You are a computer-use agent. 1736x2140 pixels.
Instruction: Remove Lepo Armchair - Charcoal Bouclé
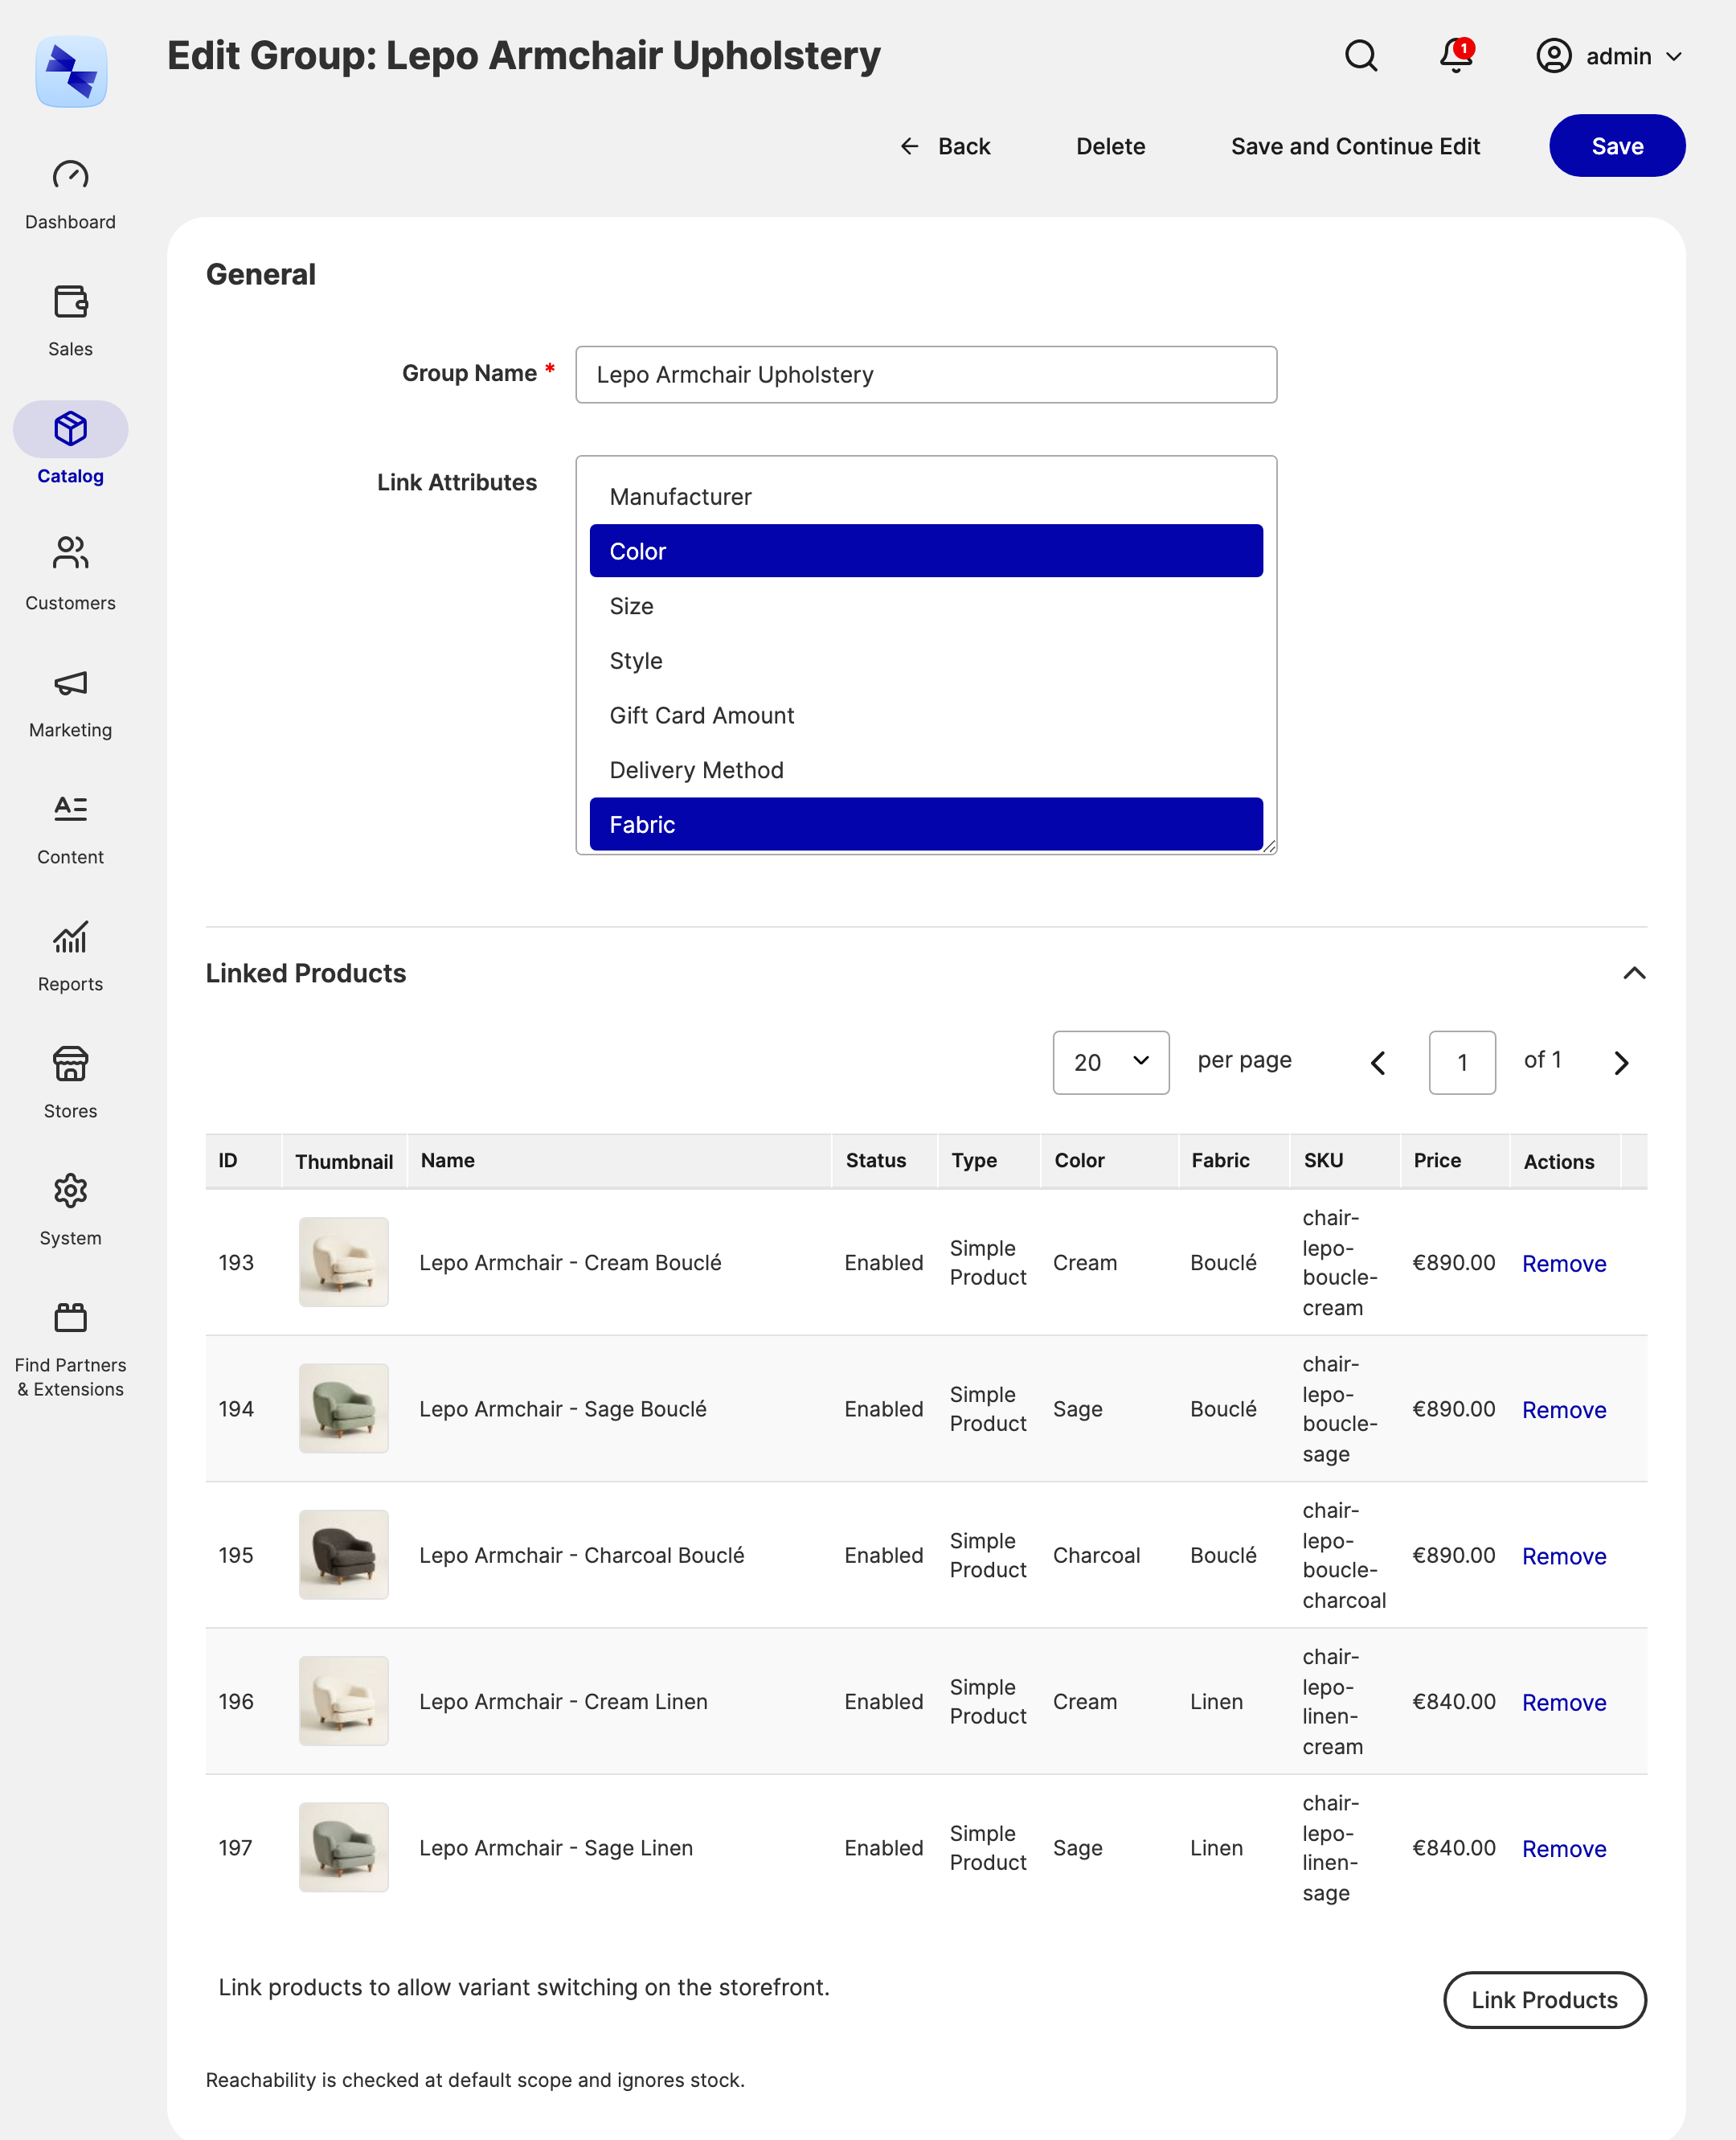(x=1564, y=1556)
